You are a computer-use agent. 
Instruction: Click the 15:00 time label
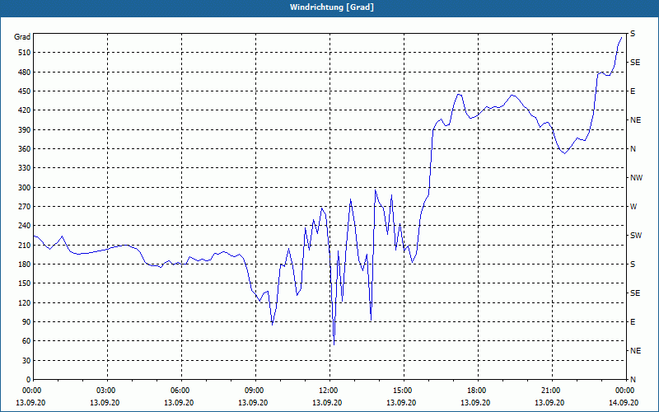pyautogui.click(x=404, y=390)
